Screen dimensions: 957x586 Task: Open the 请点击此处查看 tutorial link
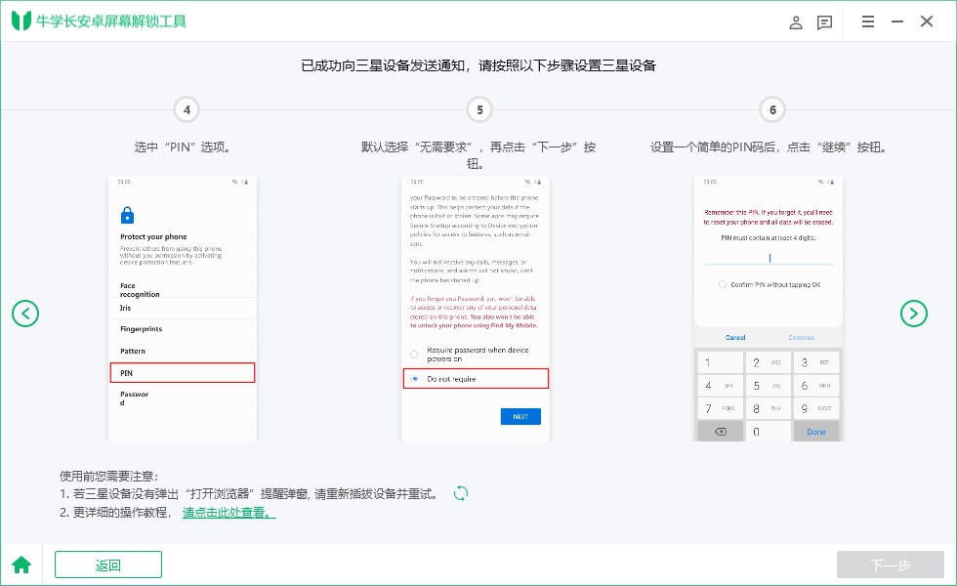click(229, 513)
